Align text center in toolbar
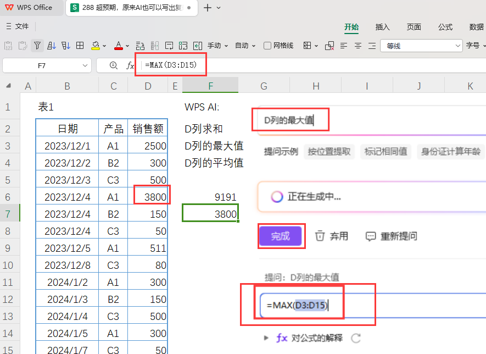Screen dimensions: 486x354 (357, 46)
